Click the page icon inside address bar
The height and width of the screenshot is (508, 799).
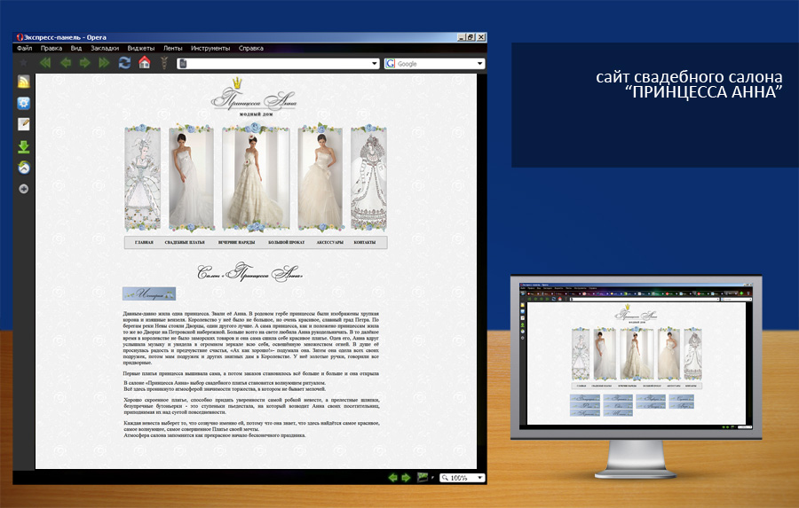click(183, 64)
